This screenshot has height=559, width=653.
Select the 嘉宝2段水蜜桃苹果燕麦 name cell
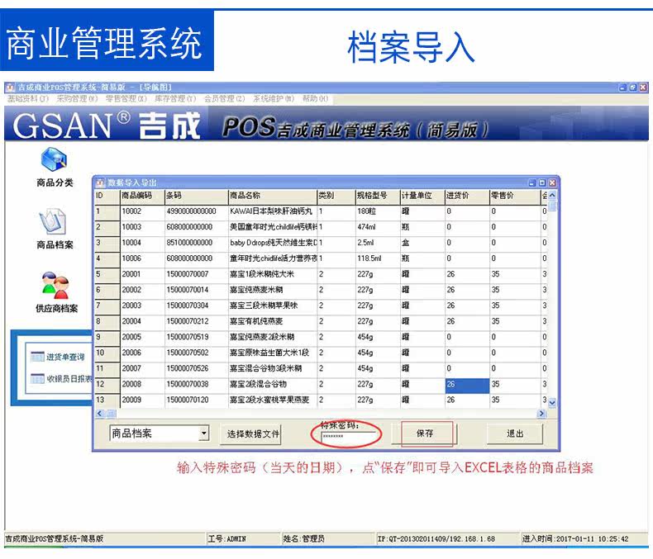point(273,400)
